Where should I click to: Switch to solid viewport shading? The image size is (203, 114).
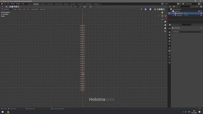(160, 9)
